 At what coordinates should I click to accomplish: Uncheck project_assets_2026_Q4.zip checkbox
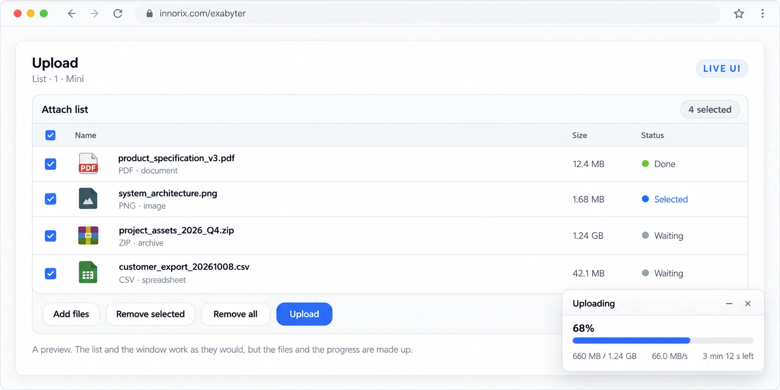coord(51,236)
